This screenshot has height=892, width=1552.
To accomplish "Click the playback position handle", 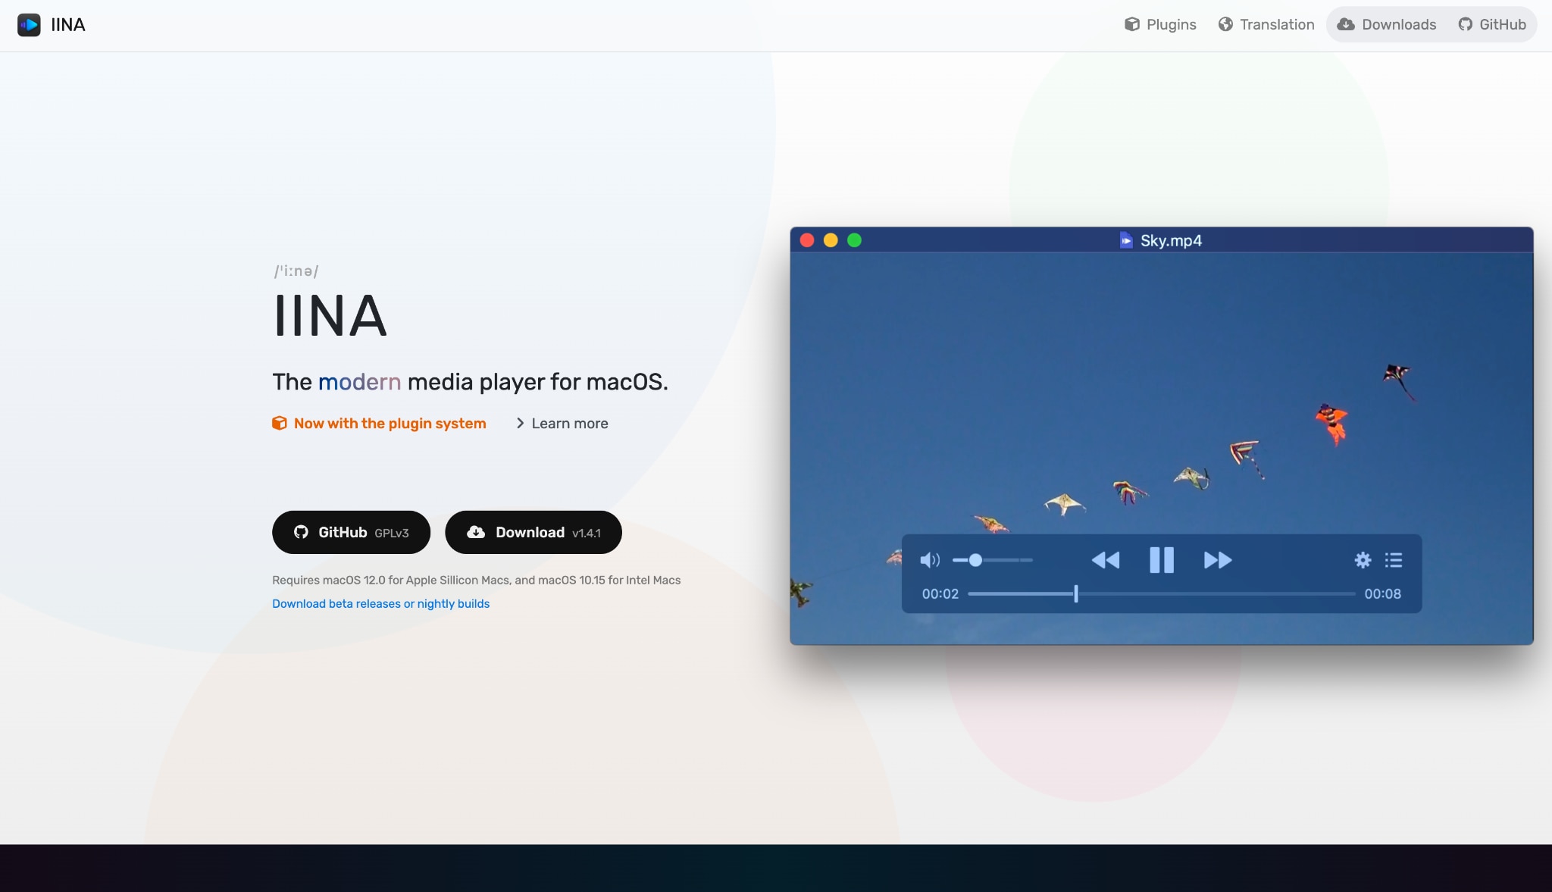I will (x=1076, y=594).
